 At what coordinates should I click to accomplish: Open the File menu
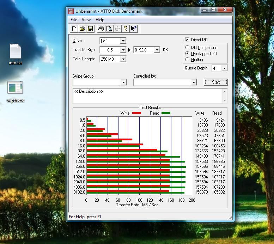(74, 20)
